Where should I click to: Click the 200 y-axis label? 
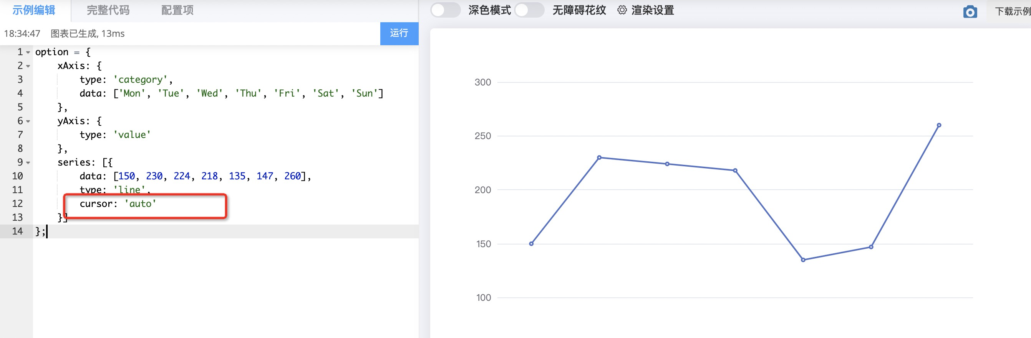tap(483, 190)
